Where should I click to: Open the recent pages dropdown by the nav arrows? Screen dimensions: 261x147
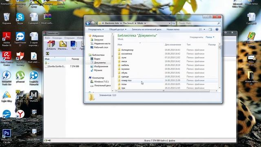click(x=97, y=23)
